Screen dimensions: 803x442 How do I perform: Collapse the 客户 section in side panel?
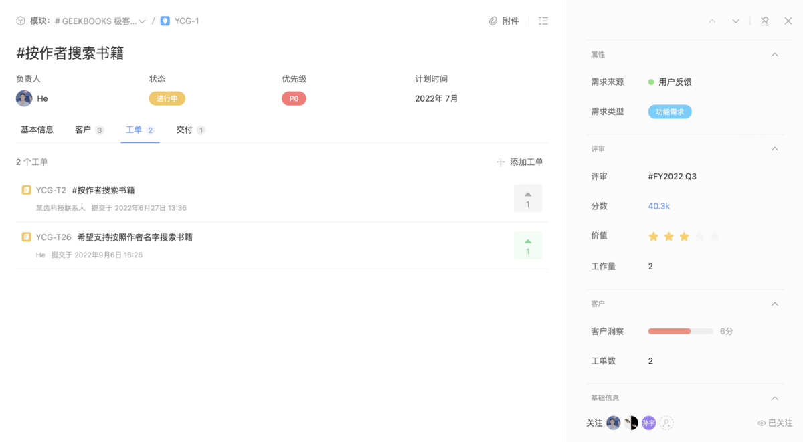pos(775,303)
